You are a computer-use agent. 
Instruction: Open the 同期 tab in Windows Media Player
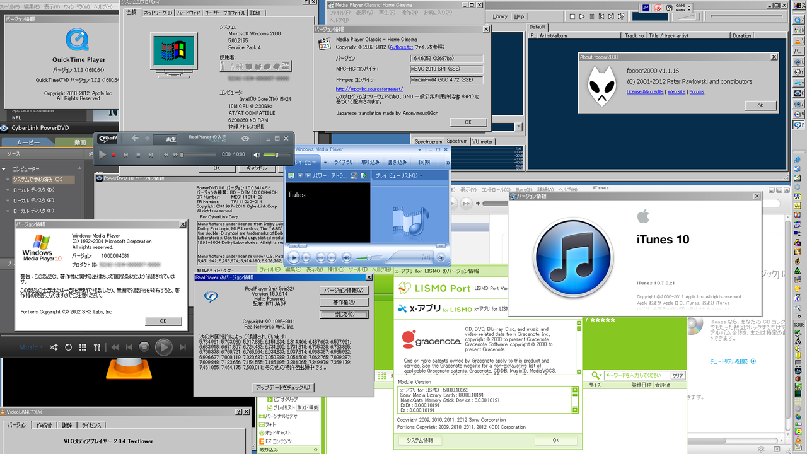pyautogui.click(x=424, y=163)
